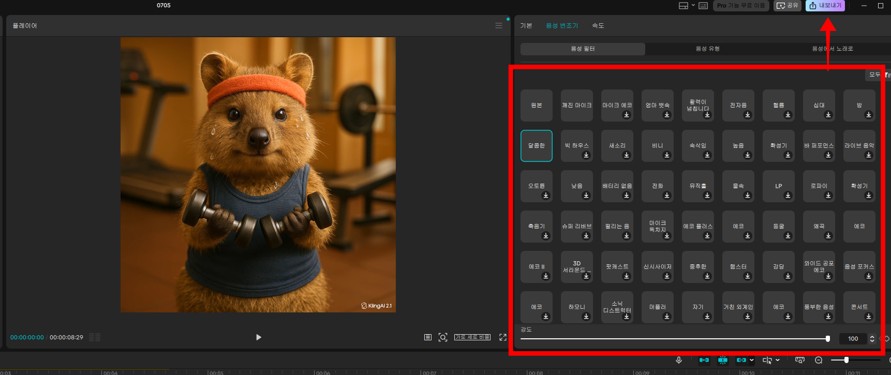Image resolution: width=891 pixels, height=375 pixels.
Task: Toggle clip linkage in the timeline toolbar
Action: pos(741,360)
